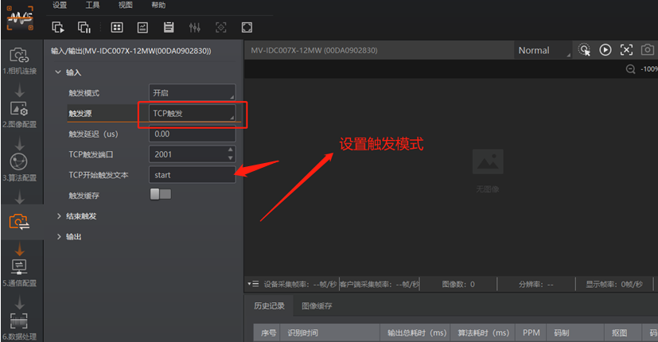Click the PPM column header
Viewport: 658px width, 342px height.
pyautogui.click(x=531, y=332)
